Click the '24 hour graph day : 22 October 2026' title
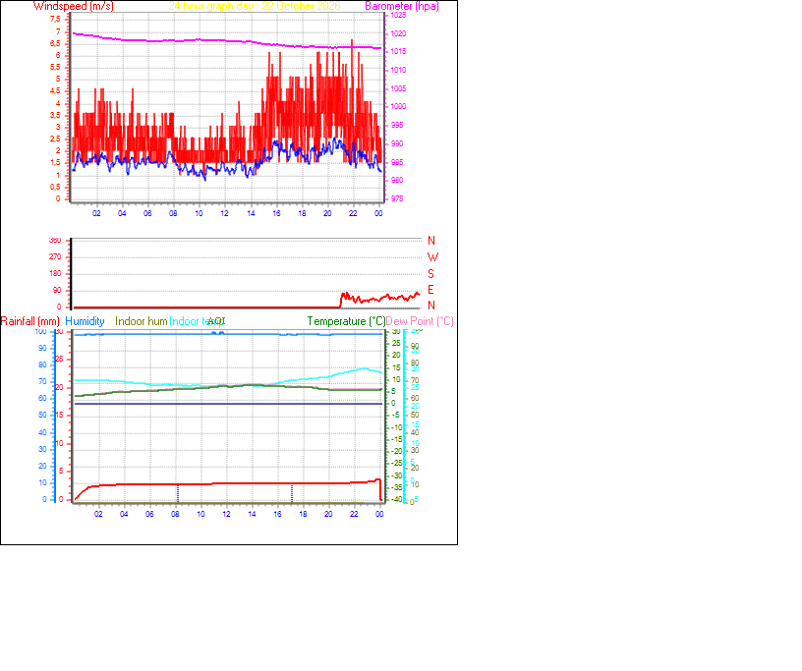 [x=255, y=6]
